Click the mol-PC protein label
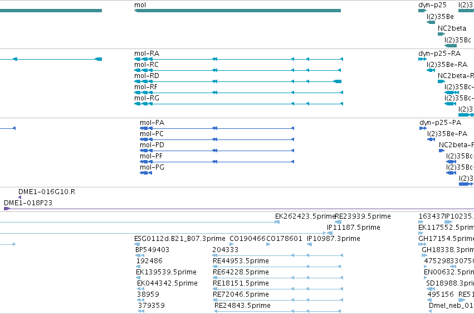Screen dimensions: 474x314 click(x=152, y=134)
